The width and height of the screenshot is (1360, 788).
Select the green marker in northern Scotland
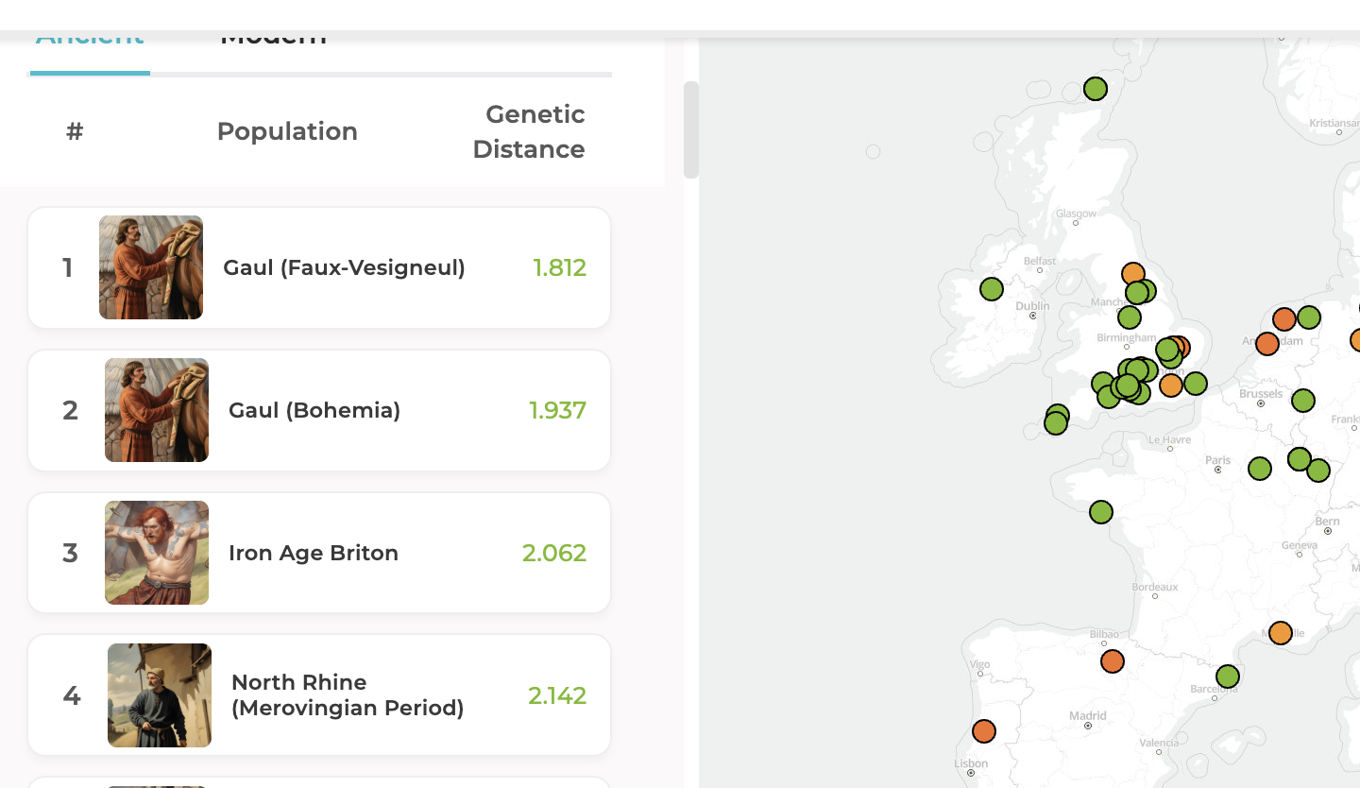pos(1096,89)
